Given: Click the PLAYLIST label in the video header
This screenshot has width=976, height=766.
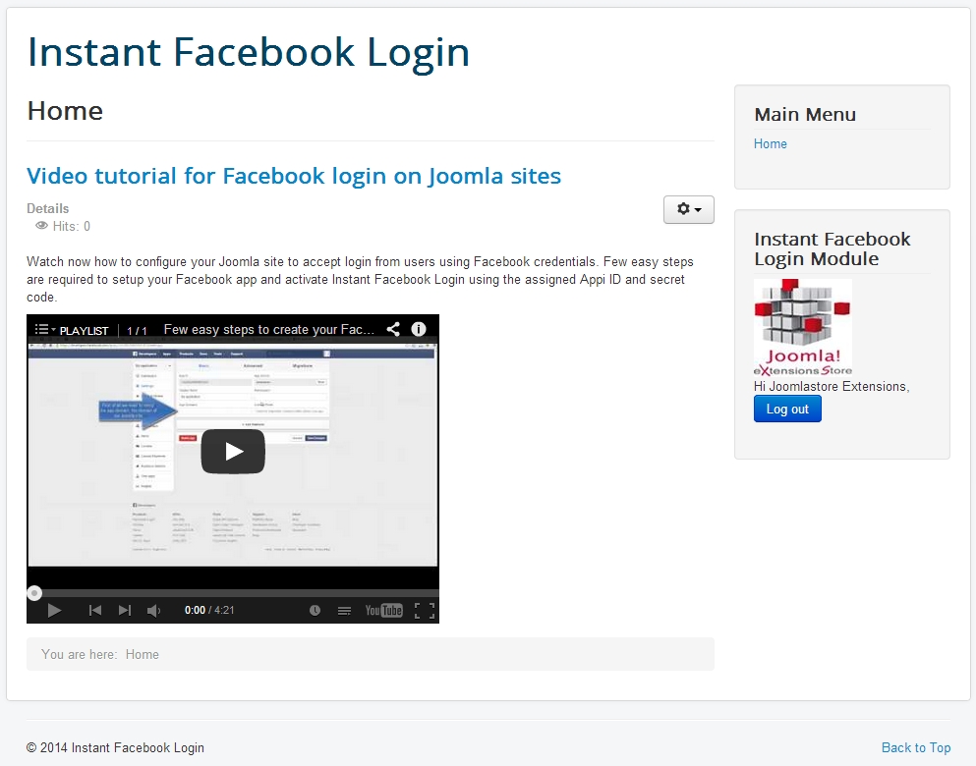Looking at the screenshot, I should (x=84, y=330).
